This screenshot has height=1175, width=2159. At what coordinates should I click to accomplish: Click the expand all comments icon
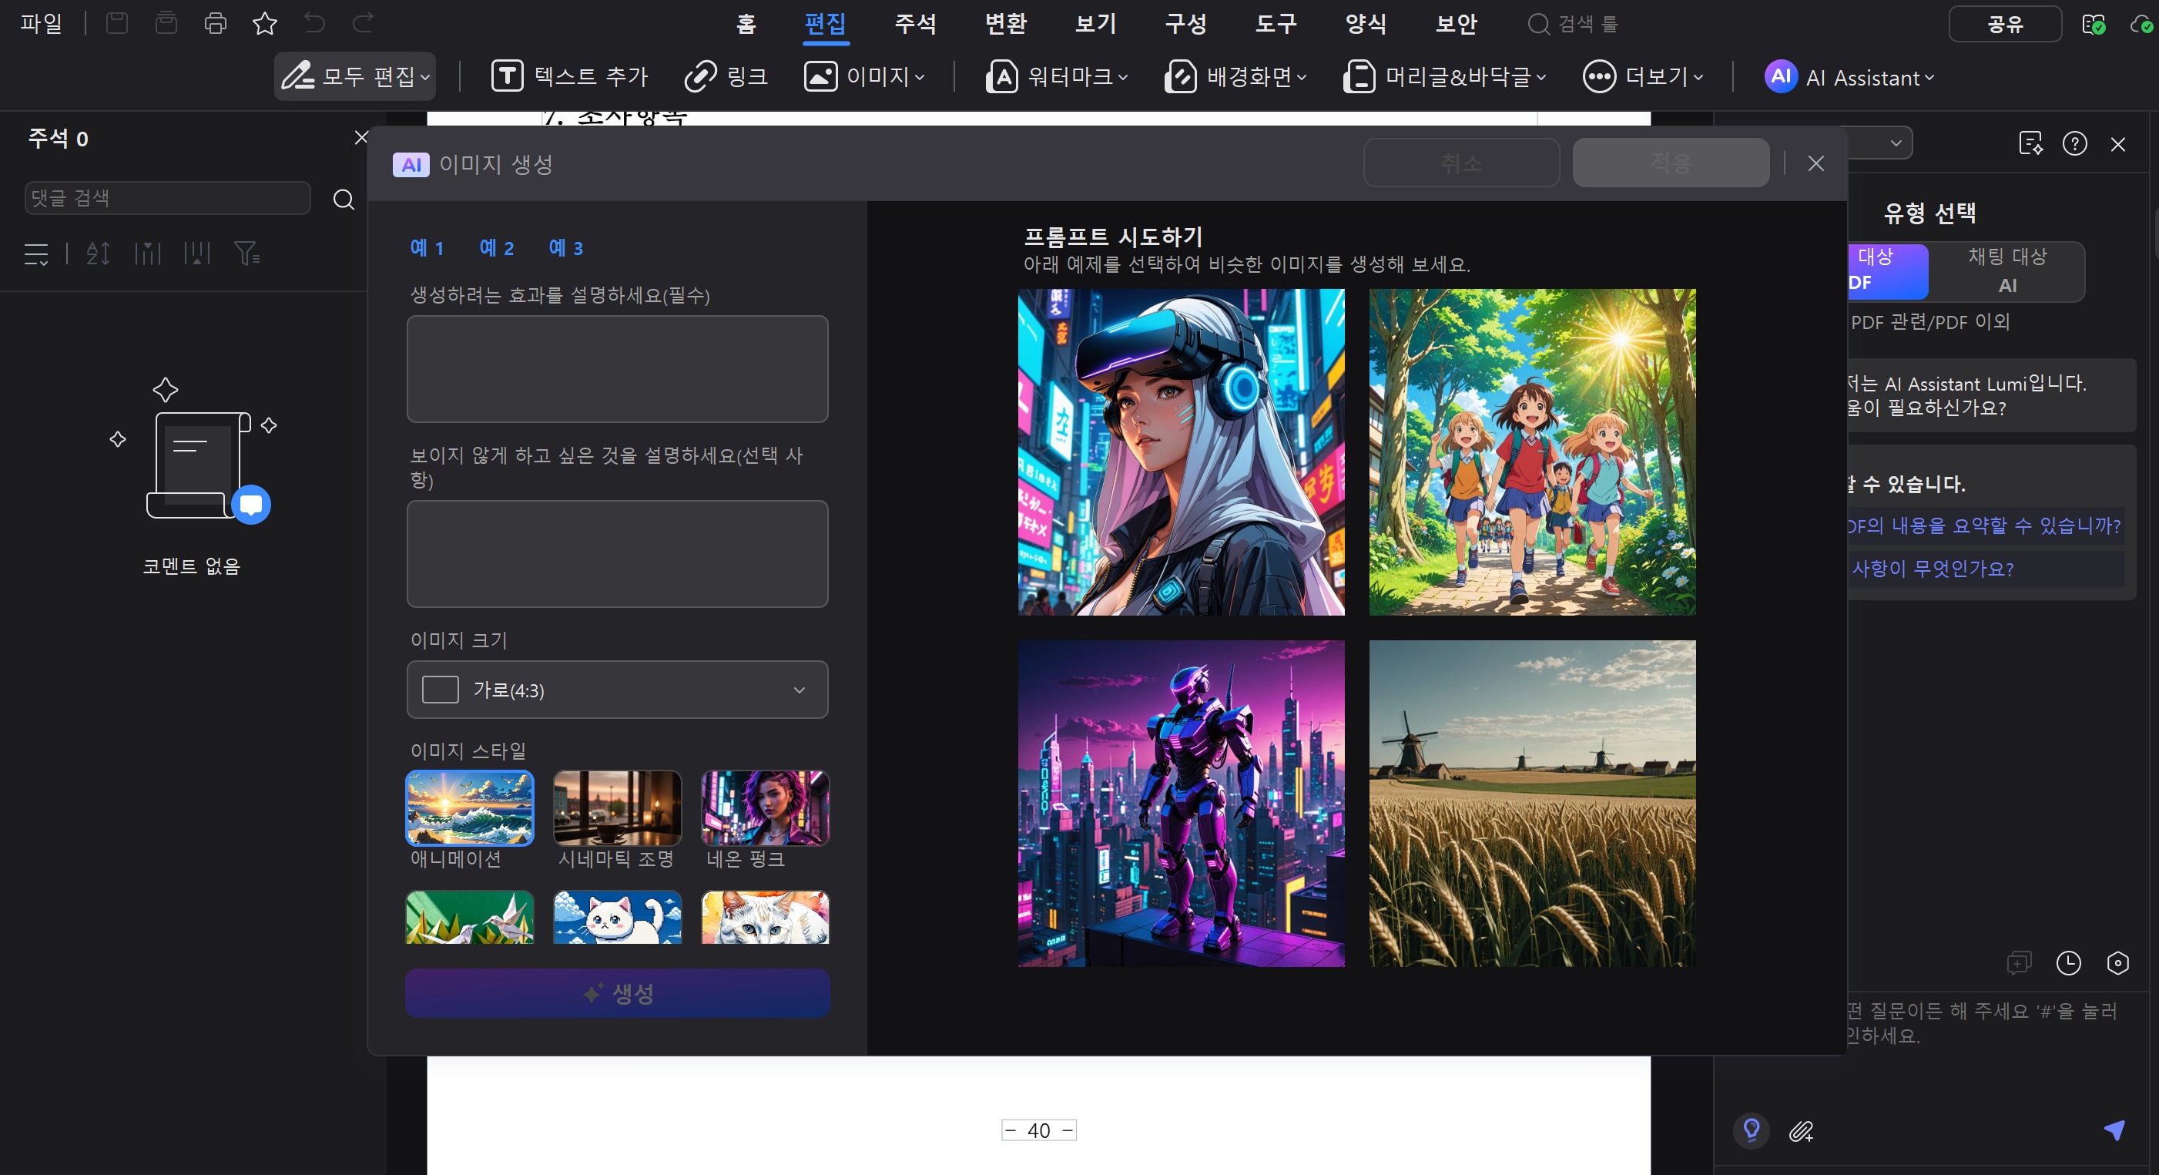(x=148, y=253)
